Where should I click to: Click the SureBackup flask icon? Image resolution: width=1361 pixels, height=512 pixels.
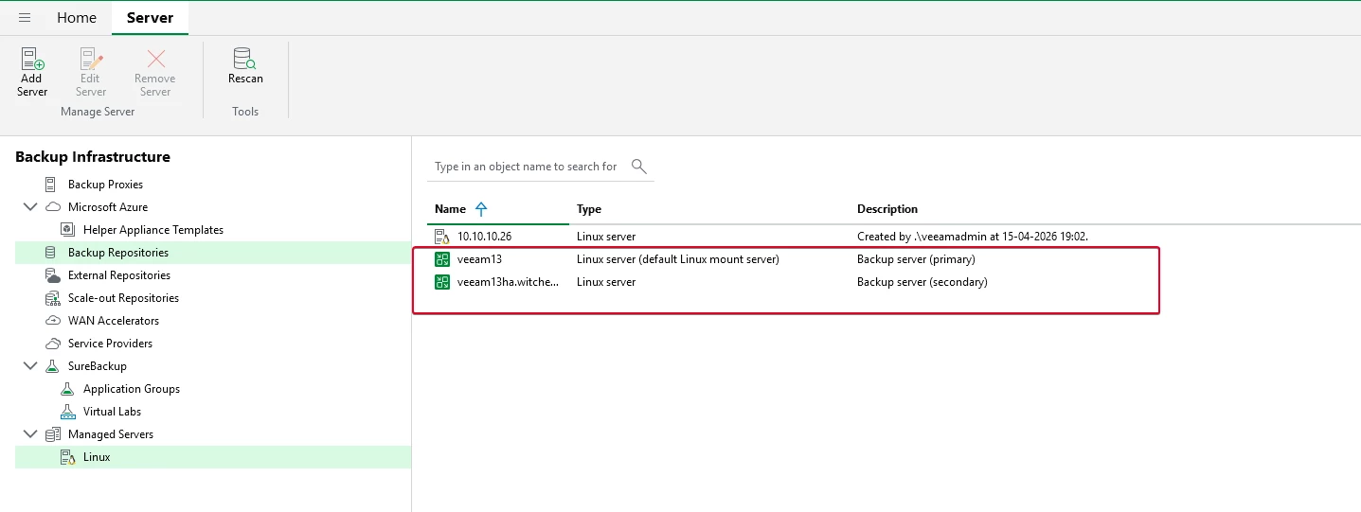(52, 366)
